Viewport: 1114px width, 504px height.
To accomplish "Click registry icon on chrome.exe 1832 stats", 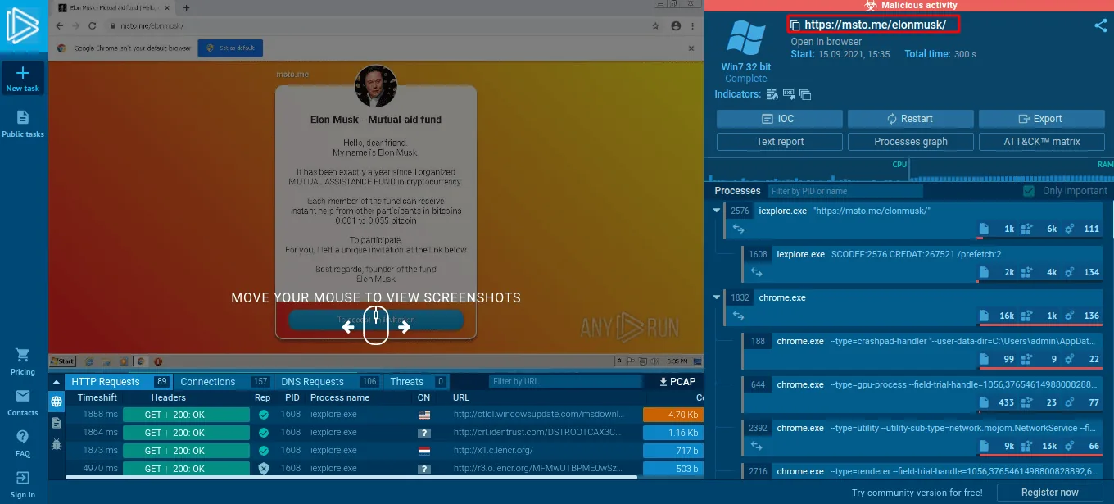I will pos(1027,316).
